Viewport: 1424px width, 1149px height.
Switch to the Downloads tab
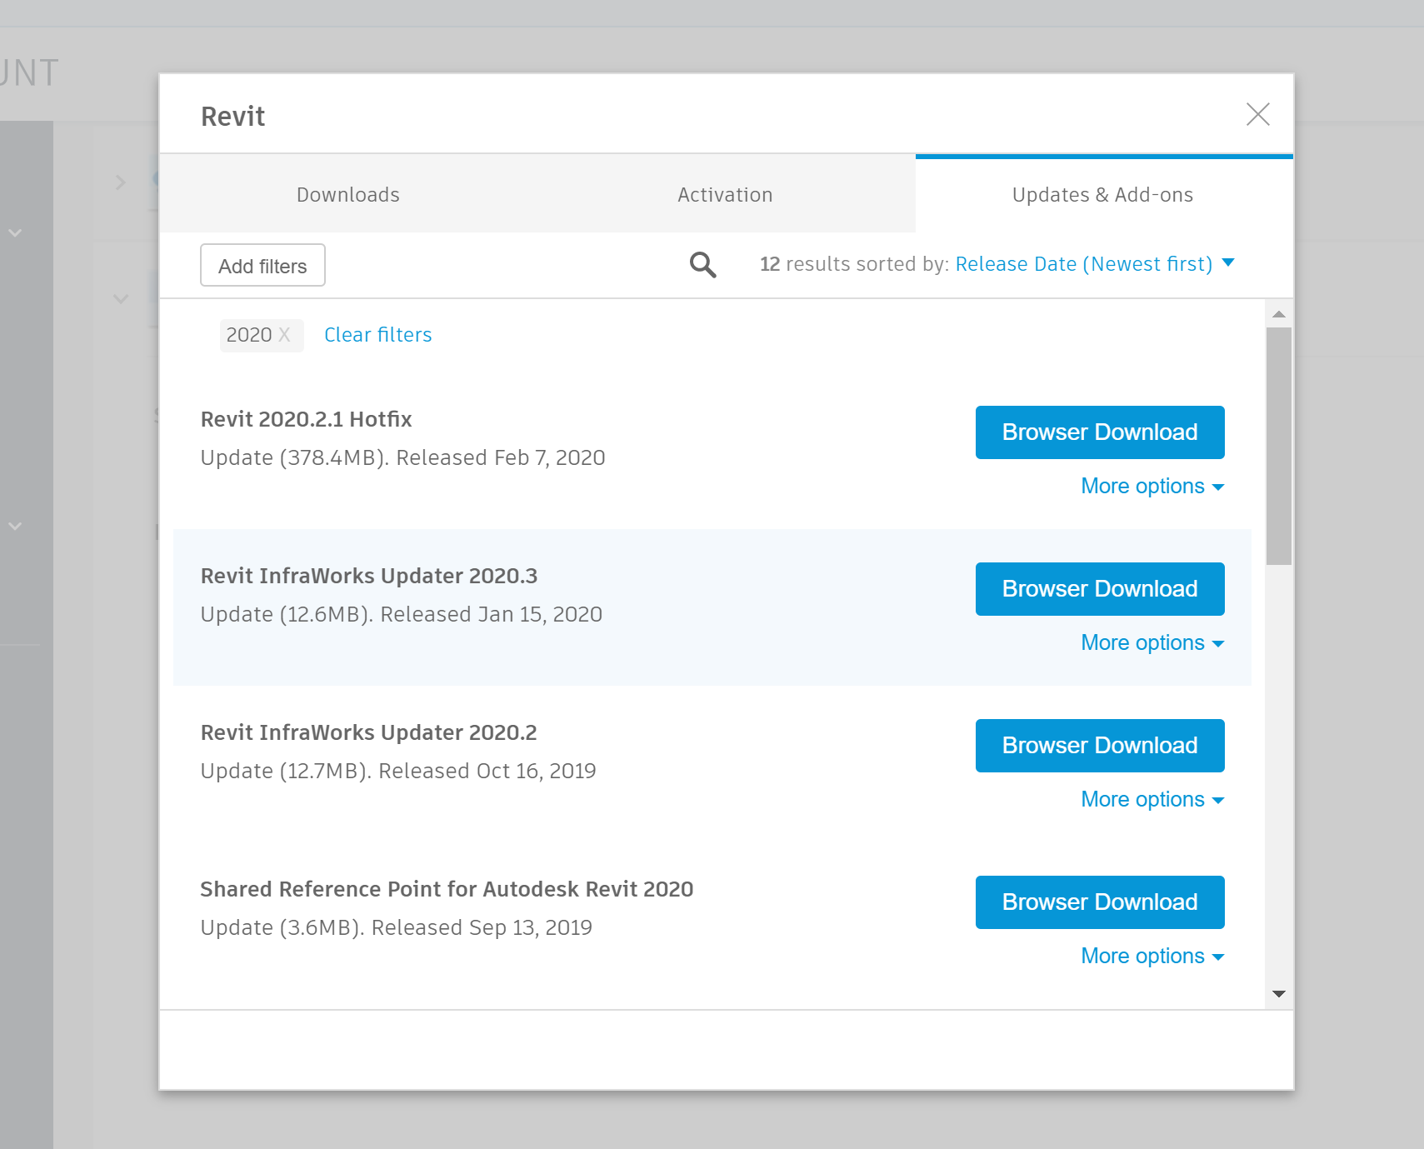click(348, 194)
